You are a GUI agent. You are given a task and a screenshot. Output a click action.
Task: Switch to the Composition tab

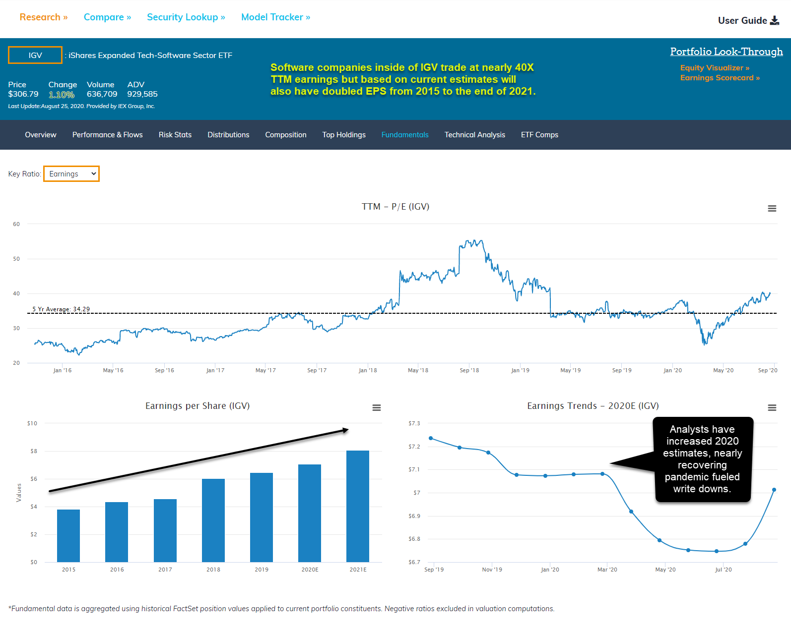coord(286,135)
